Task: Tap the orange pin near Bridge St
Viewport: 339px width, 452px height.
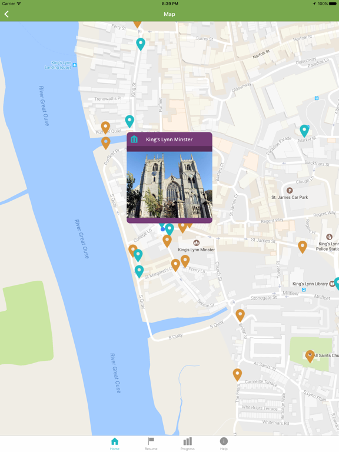Action: (x=240, y=315)
